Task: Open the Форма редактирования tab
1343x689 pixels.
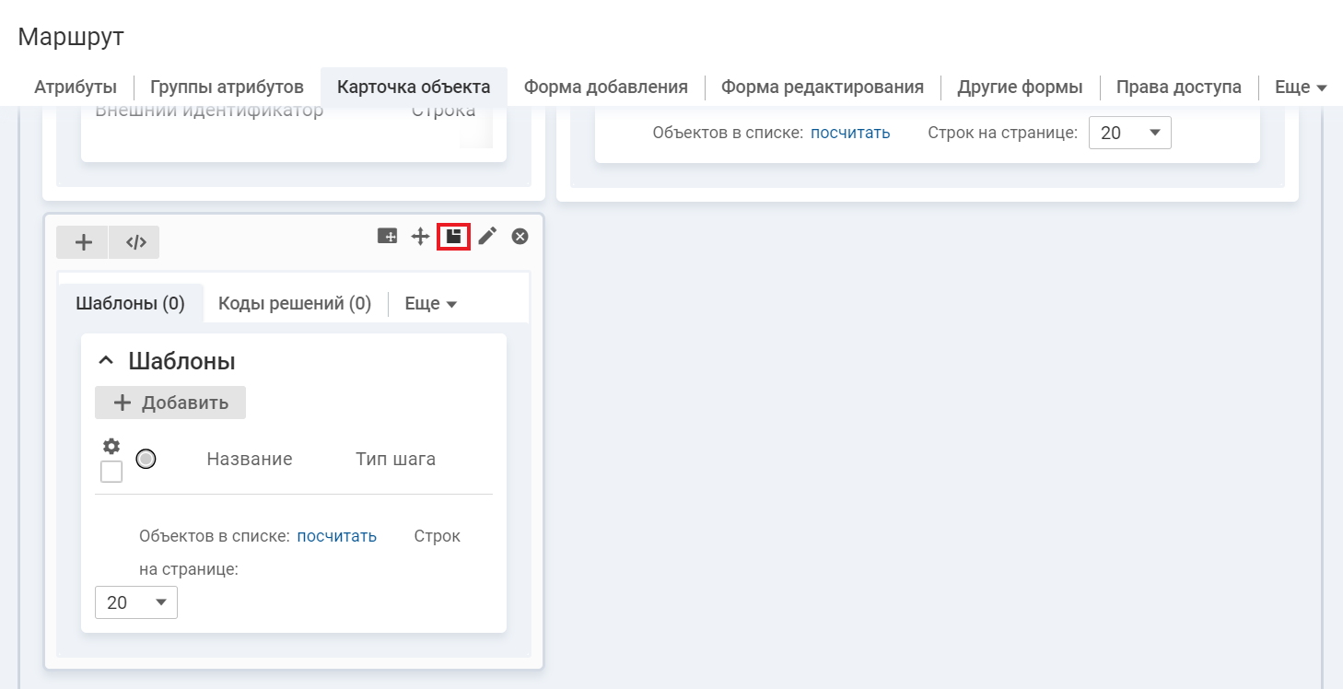Action: (x=822, y=88)
